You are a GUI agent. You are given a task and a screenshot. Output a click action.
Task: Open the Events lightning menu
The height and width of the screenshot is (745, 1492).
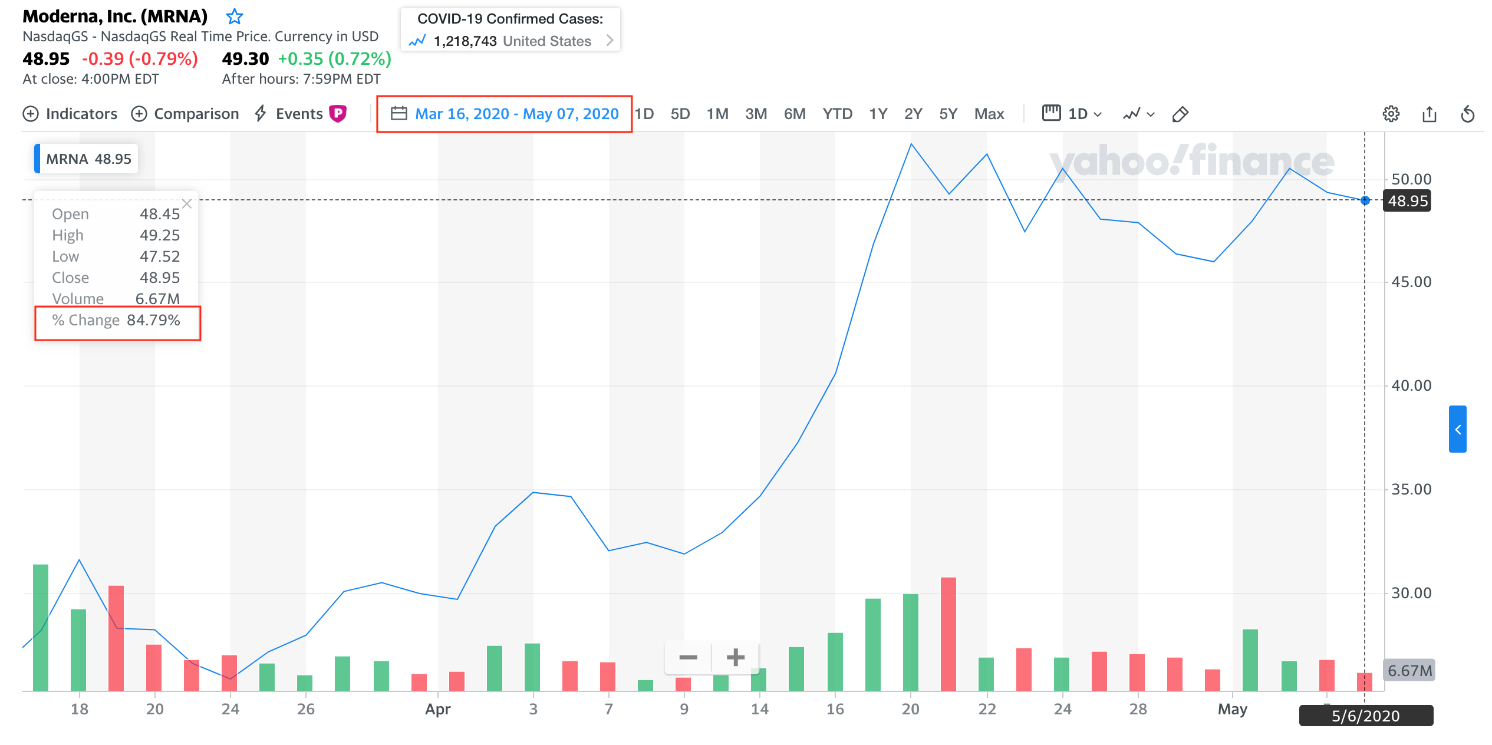289,114
